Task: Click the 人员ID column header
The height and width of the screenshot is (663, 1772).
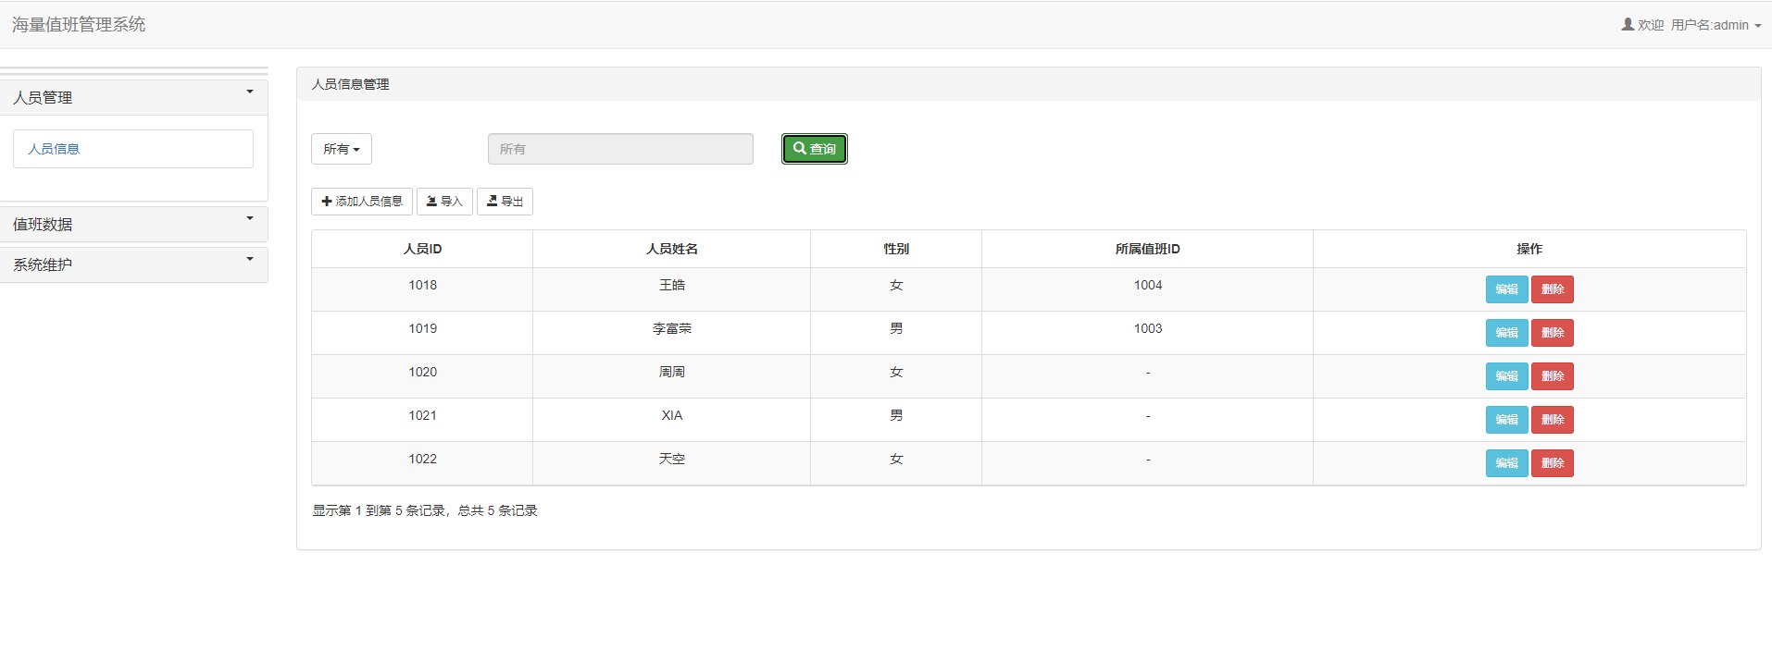Action: click(422, 249)
